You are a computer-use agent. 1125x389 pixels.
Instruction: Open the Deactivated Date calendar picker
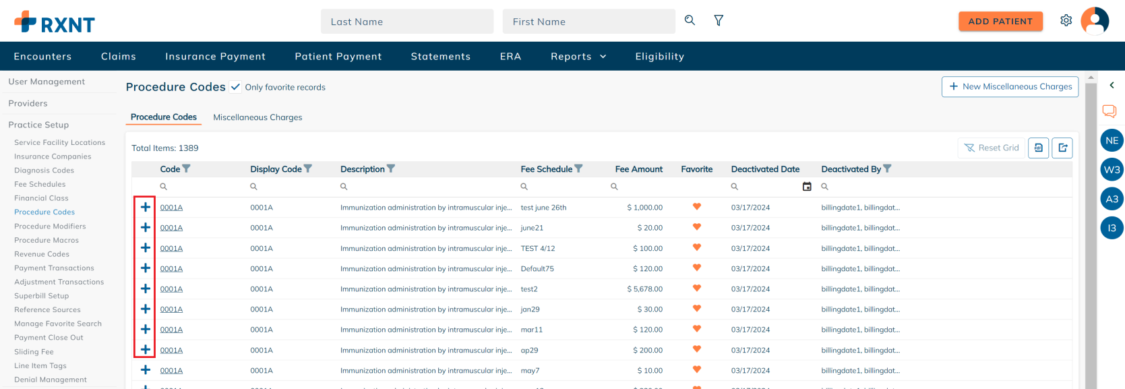[x=807, y=187]
